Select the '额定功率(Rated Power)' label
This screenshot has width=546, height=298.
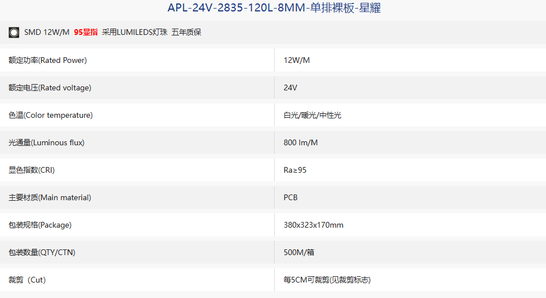(x=48, y=60)
